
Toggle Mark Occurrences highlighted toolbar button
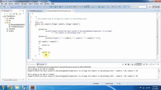point(88,7)
